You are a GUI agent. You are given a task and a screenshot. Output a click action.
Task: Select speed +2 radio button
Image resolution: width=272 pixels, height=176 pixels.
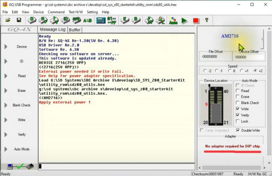[x=255, y=71]
